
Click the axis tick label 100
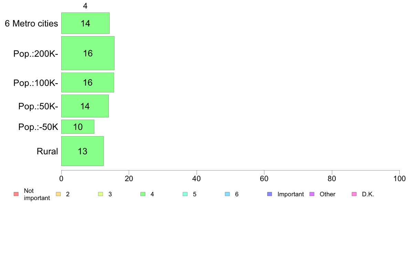(x=399, y=179)
